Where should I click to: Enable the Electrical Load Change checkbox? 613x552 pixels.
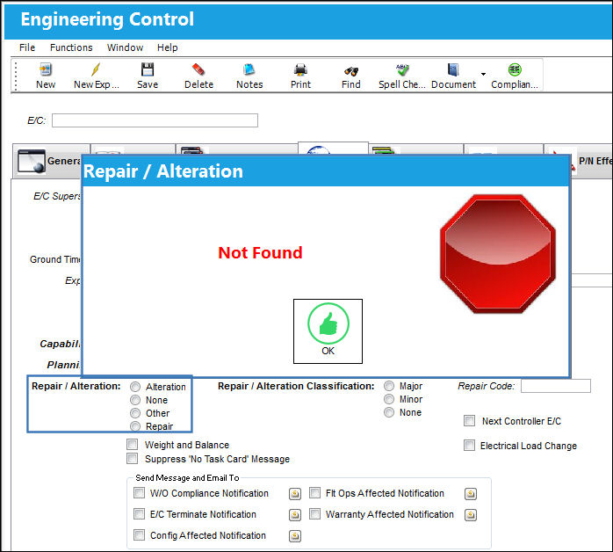tap(470, 445)
